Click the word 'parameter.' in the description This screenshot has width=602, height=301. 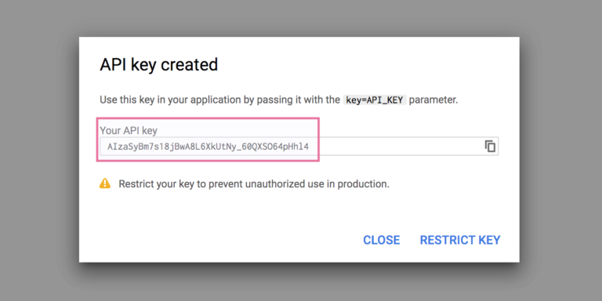coord(433,100)
